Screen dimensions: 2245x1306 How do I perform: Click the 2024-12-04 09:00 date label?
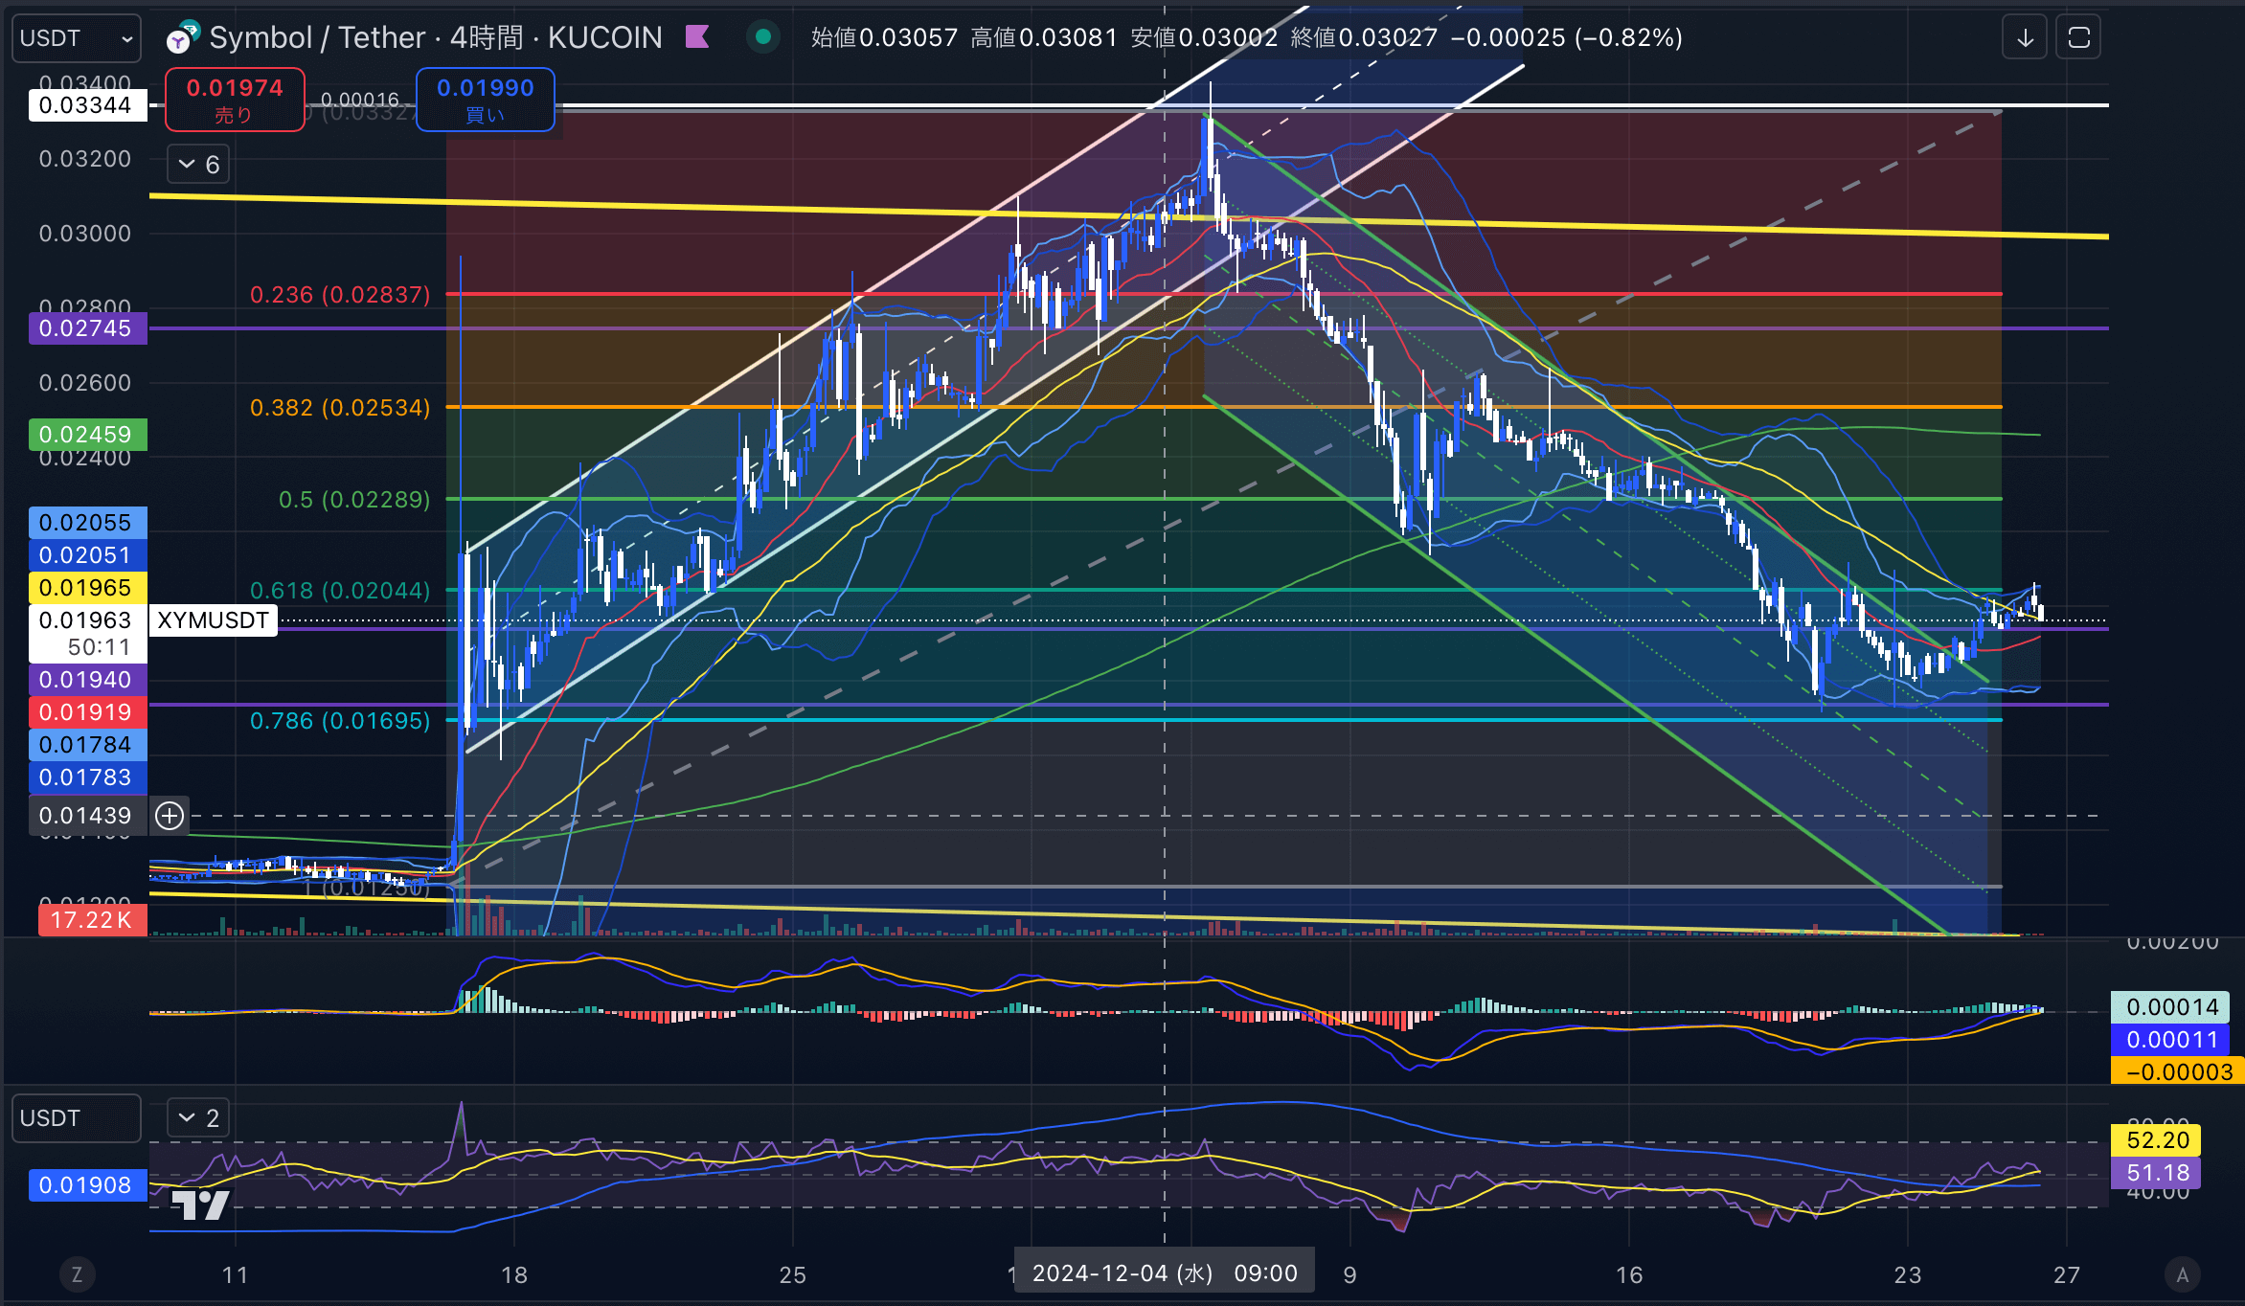tap(1165, 1273)
